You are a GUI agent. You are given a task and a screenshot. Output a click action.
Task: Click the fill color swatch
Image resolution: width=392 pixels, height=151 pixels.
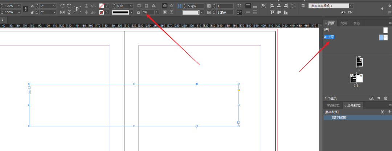(x=102, y=6)
